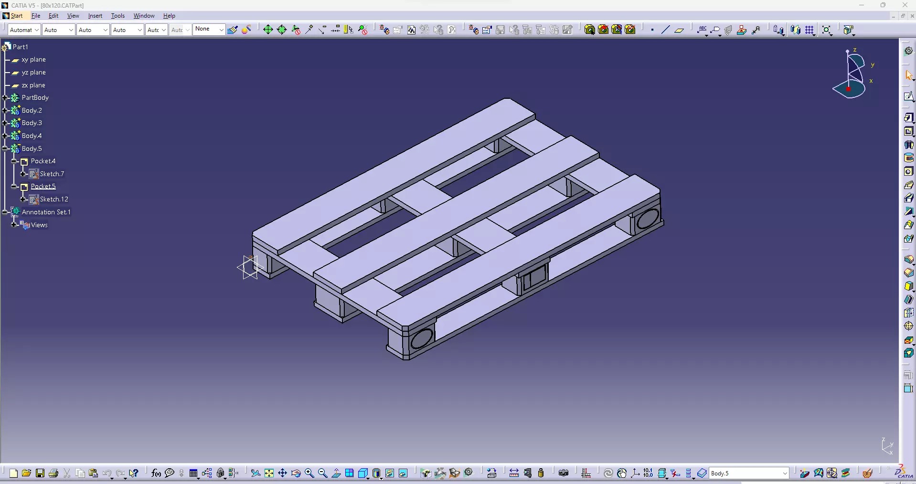Open the Help menu

pos(169,16)
